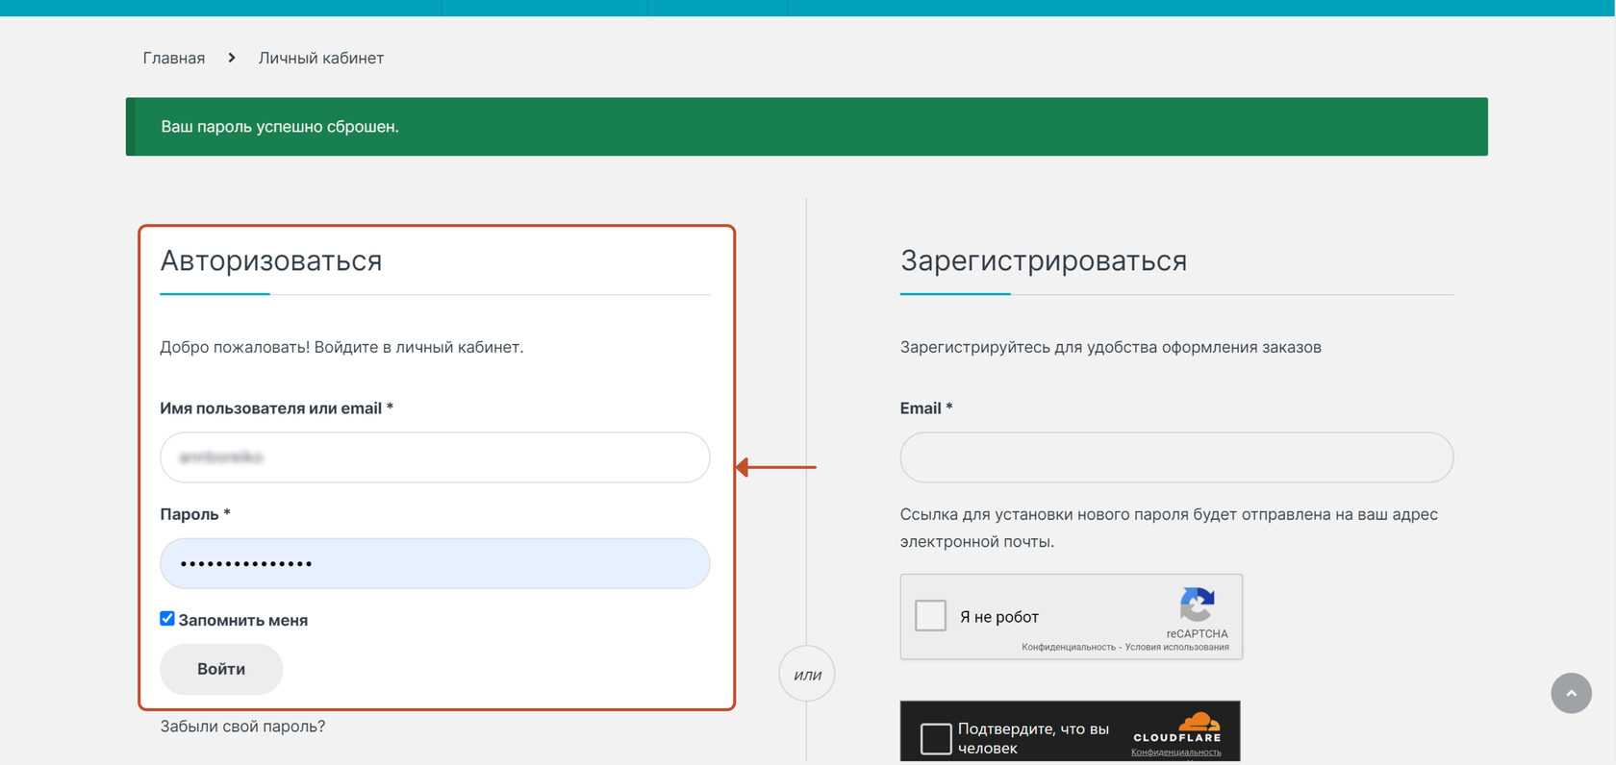The width and height of the screenshot is (1616, 765).
Task: Click the Личный кабинет breadcrumb
Action: click(321, 59)
